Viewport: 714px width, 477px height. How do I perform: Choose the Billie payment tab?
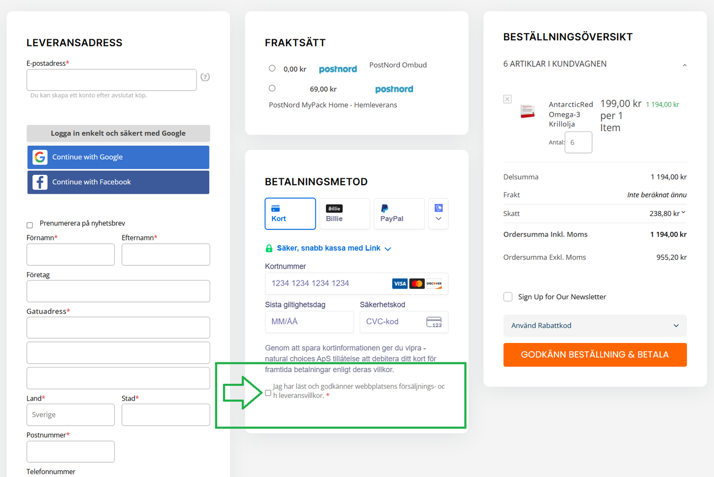pyautogui.click(x=344, y=214)
